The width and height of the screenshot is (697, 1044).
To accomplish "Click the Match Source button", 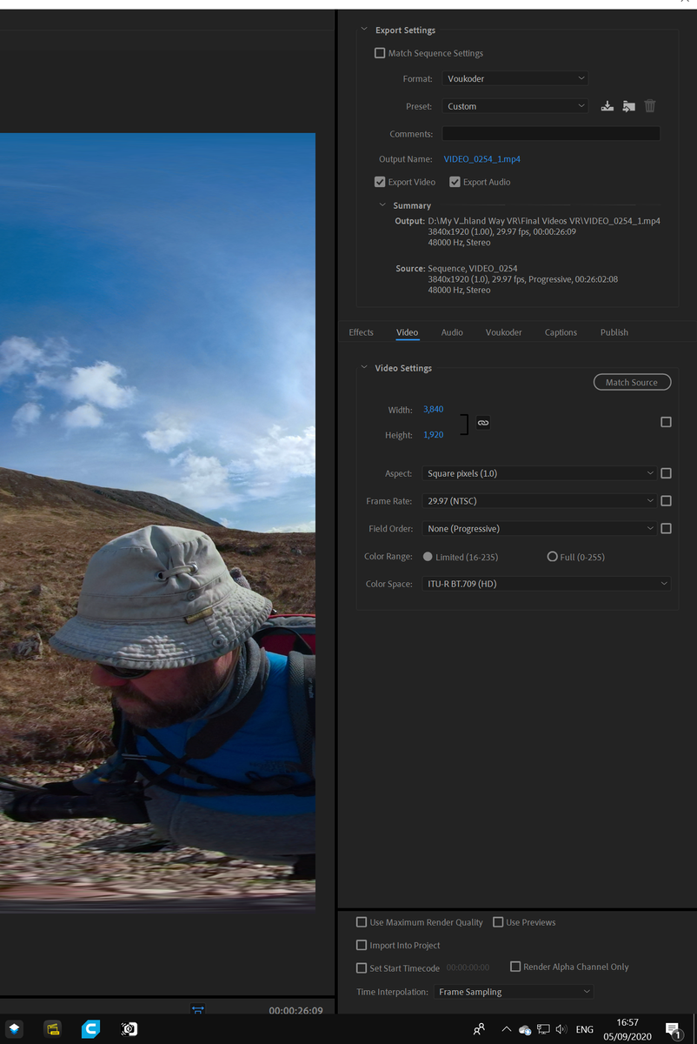I will click(632, 383).
